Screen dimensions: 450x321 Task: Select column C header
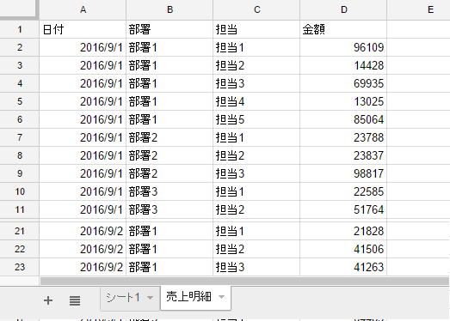pos(256,9)
